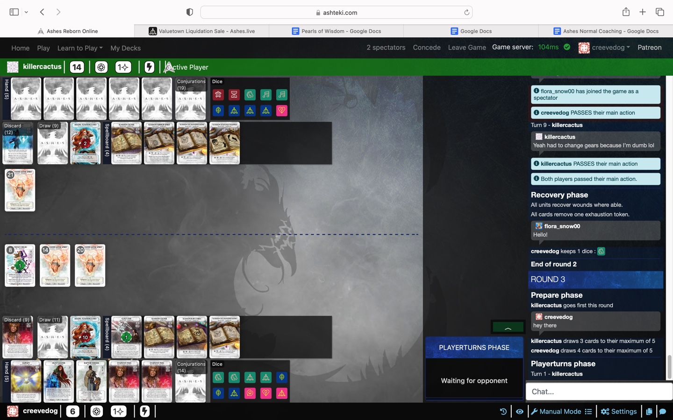Select the Raptor Herder card in hand

coord(91,381)
